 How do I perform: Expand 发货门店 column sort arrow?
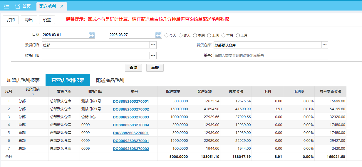pos(33,94)
